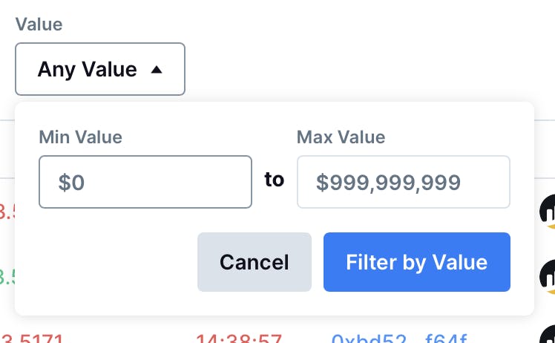
Task: Select the Value heading above dropdown
Action: pyautogui.click(x=39, y=24)
